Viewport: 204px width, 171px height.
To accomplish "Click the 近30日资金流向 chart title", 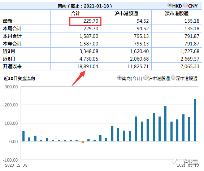I will pyautogui.click(x=19, y=78).
